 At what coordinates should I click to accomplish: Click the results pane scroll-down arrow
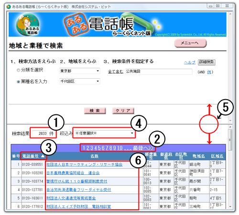[x=230, y=206]
